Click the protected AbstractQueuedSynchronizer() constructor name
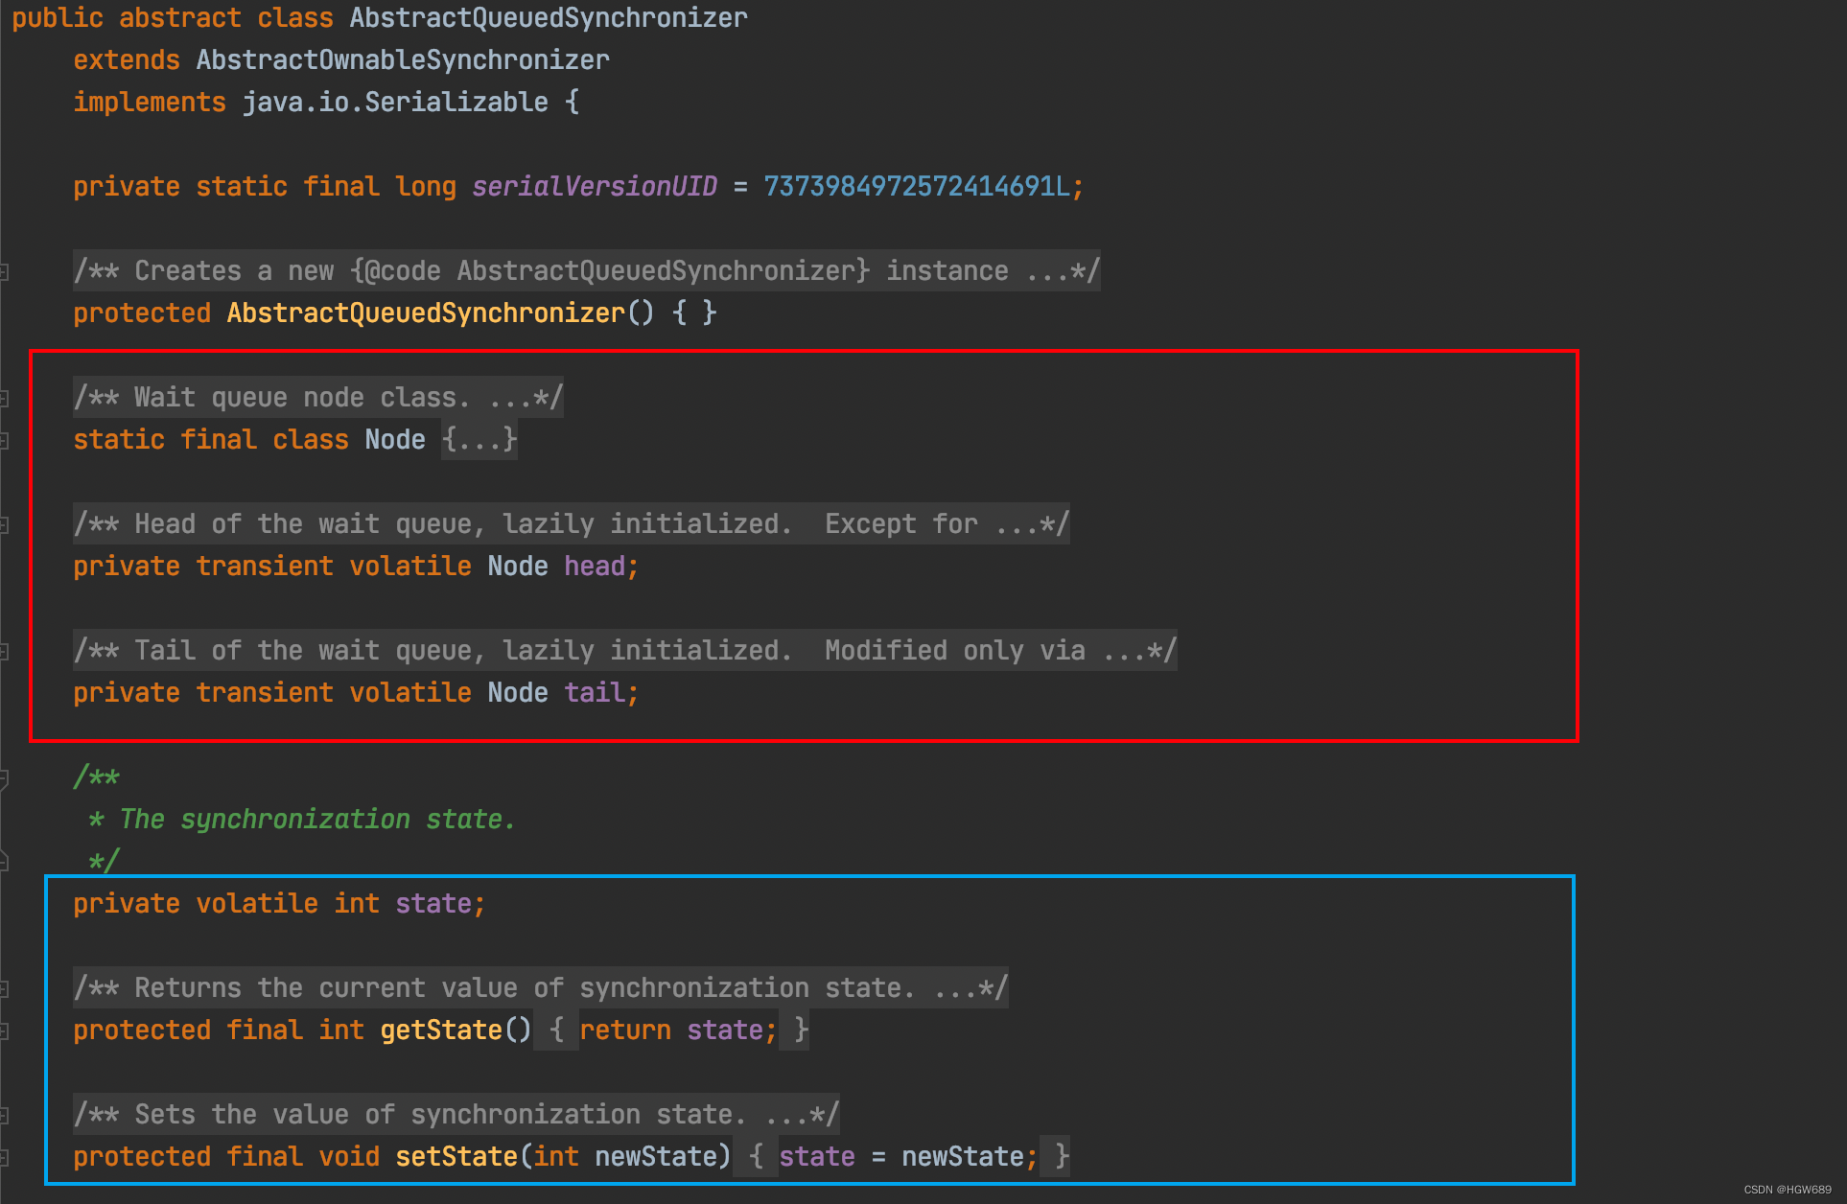Screen dimensions: 1847x1204 pyautogui.click(x=426, y=313)
